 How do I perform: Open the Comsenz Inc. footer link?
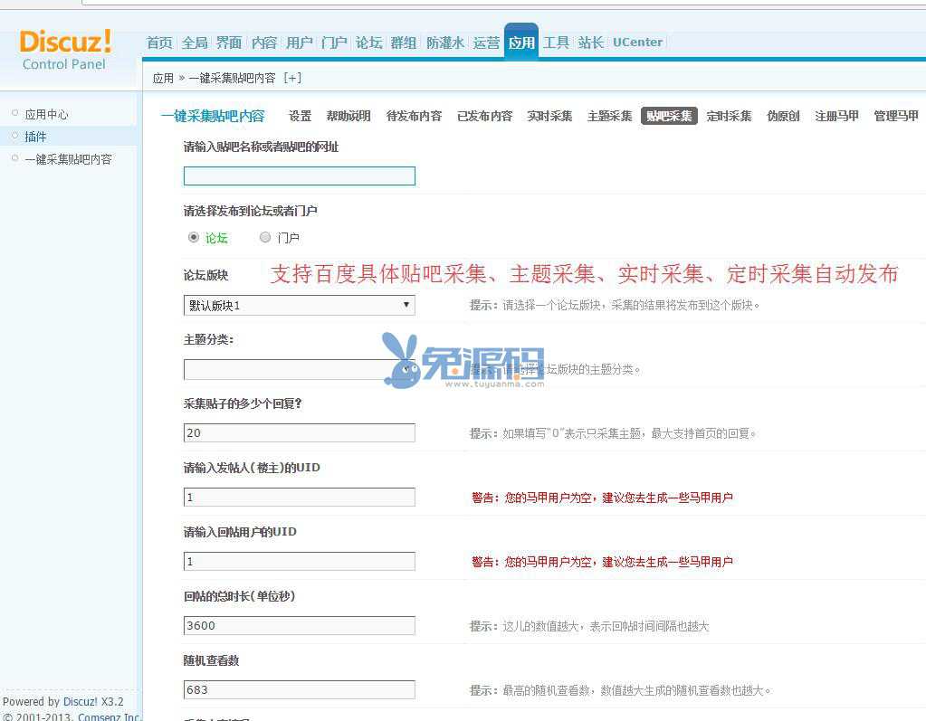click(x=109, y=716)
